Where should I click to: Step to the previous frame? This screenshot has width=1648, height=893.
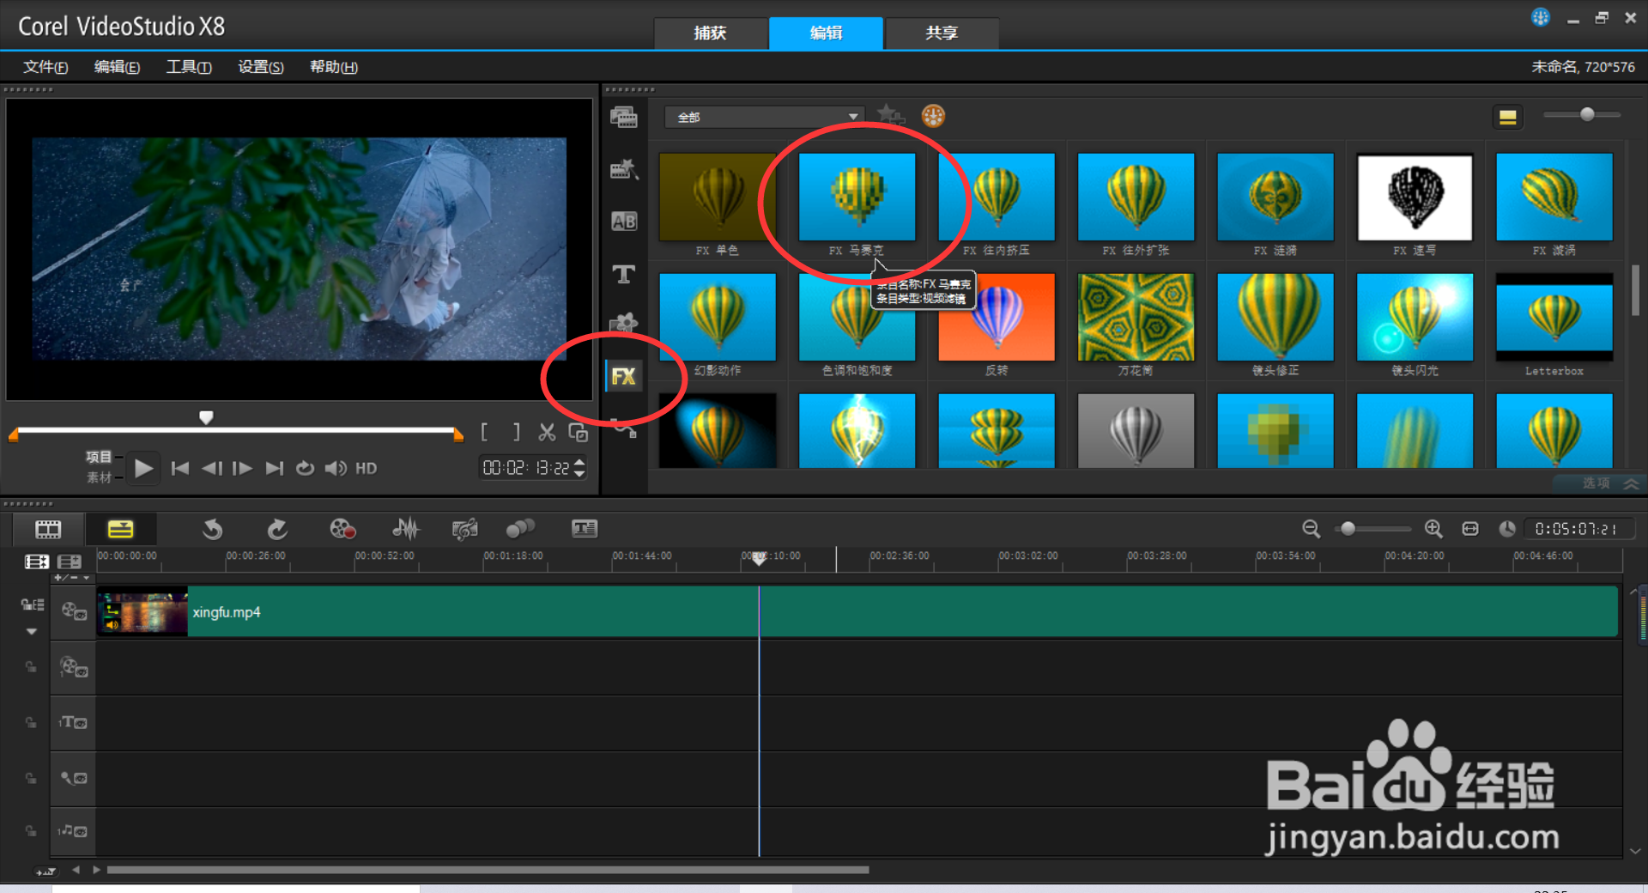click(x=211, y=468)
